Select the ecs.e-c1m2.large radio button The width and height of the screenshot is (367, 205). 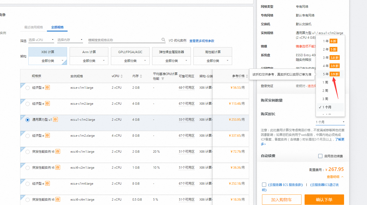[28, 104]
